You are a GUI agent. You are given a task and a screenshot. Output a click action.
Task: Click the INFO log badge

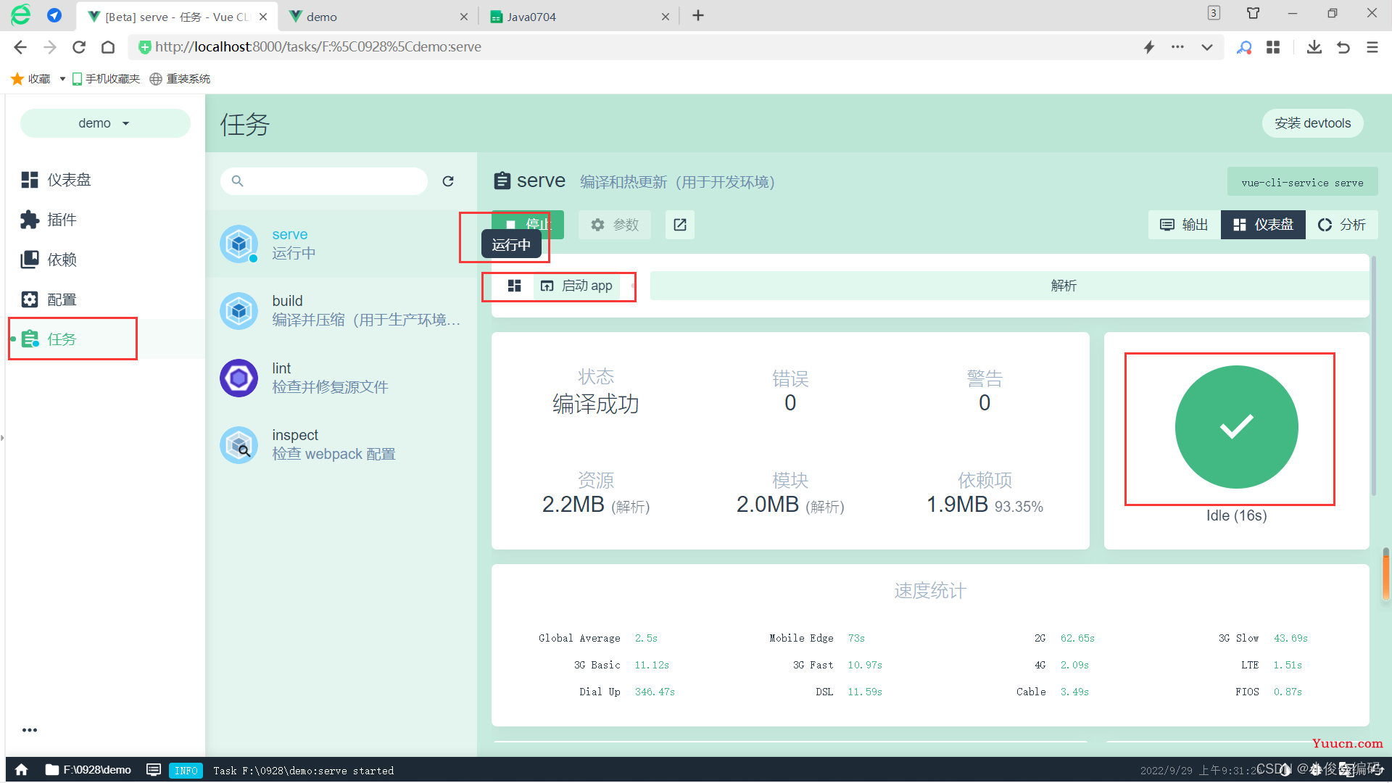[186, 771]
